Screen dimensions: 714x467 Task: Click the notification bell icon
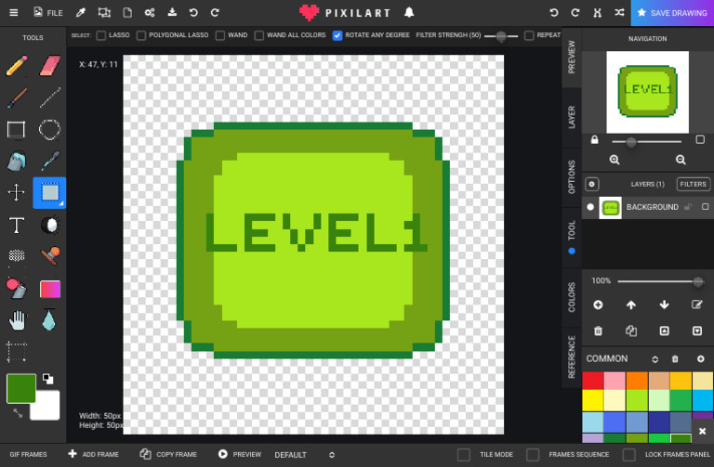(x=409, y=12)
